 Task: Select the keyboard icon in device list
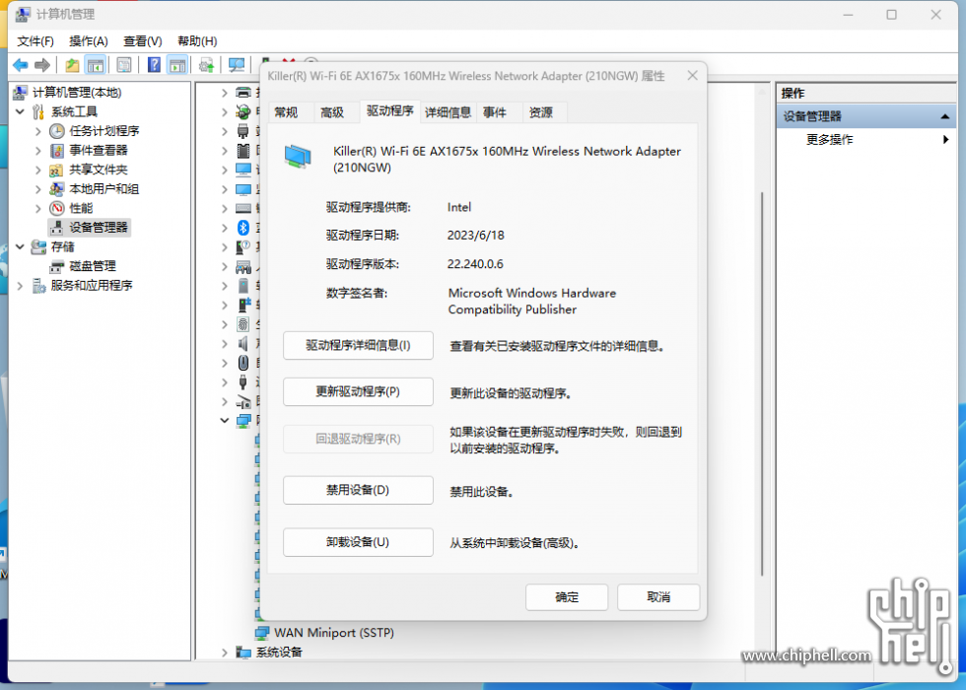pyautogui.click(x=243, y=208)
